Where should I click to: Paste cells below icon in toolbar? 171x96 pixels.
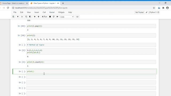coord(30,17)
